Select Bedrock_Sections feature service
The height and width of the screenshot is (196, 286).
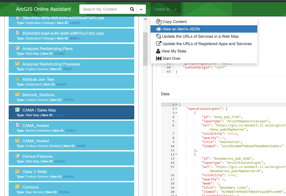pyautogui.click(x=71, y=97)
